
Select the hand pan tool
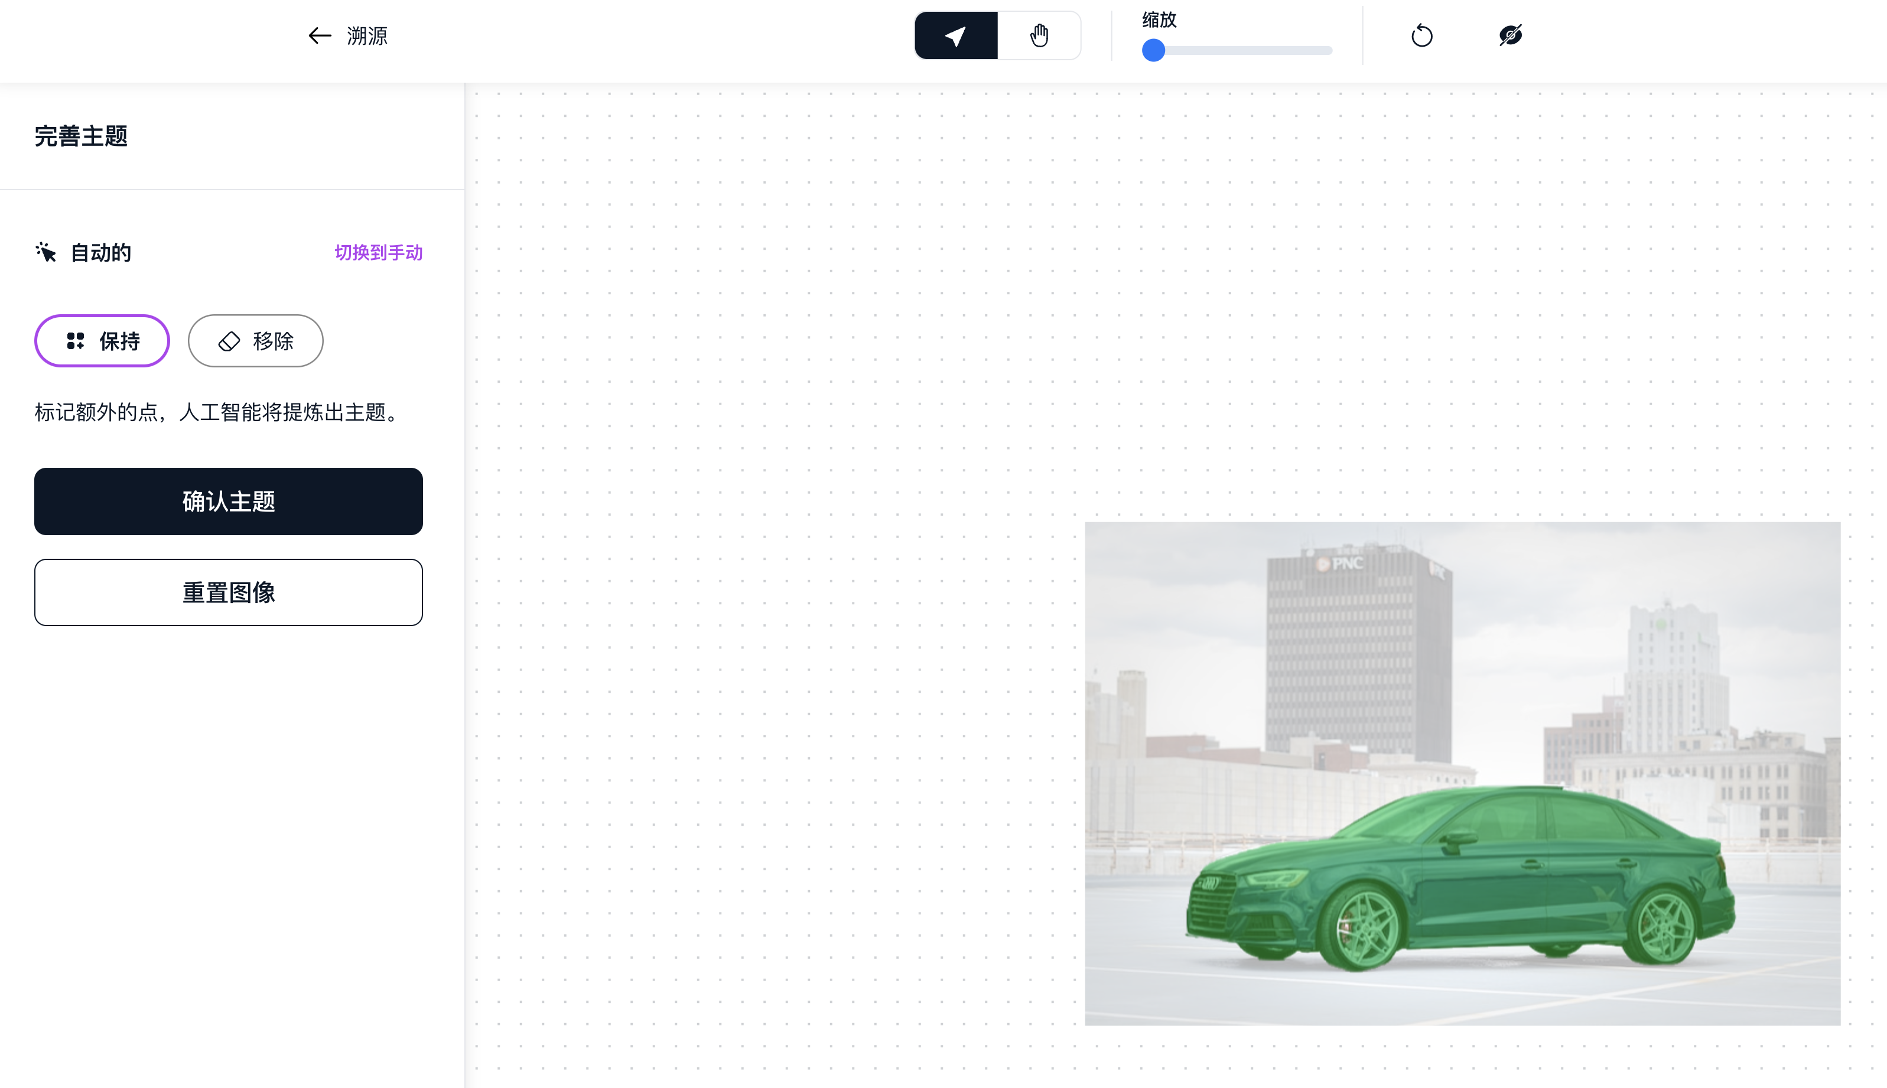pos(1039,35)
